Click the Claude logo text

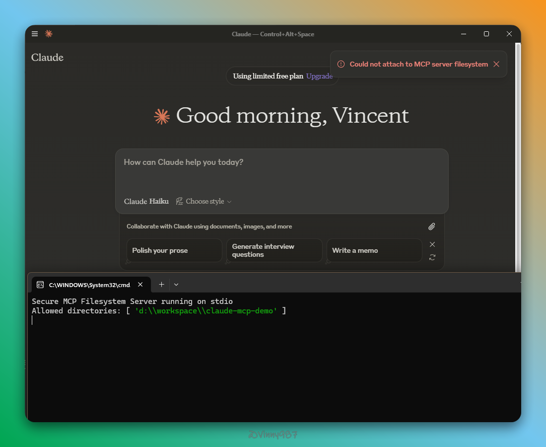[x=47, y=58]
